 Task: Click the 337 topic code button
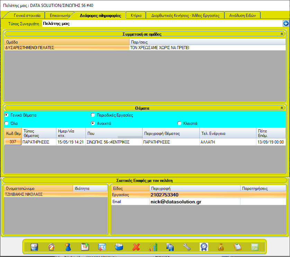click(x=13, y=142)
